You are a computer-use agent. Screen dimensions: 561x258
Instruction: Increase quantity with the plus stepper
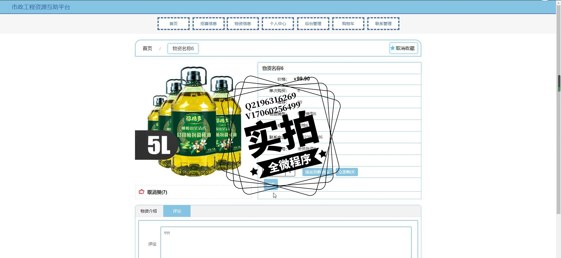(290, 172)
